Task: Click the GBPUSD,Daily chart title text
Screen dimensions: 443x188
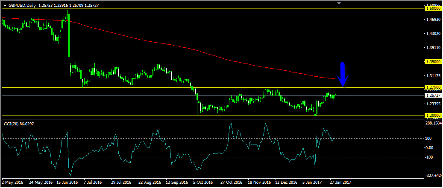Action: click(x=22, y=5)
